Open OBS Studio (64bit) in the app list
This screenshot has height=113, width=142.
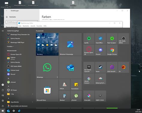pos(20,66)
